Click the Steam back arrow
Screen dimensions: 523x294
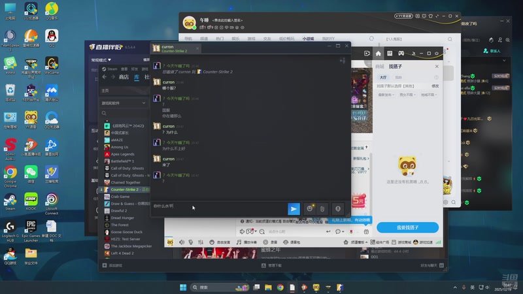point(105,77)
